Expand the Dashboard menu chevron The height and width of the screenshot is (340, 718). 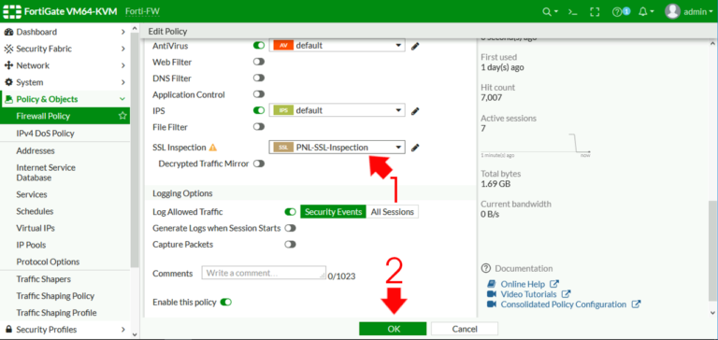point(122,32)
